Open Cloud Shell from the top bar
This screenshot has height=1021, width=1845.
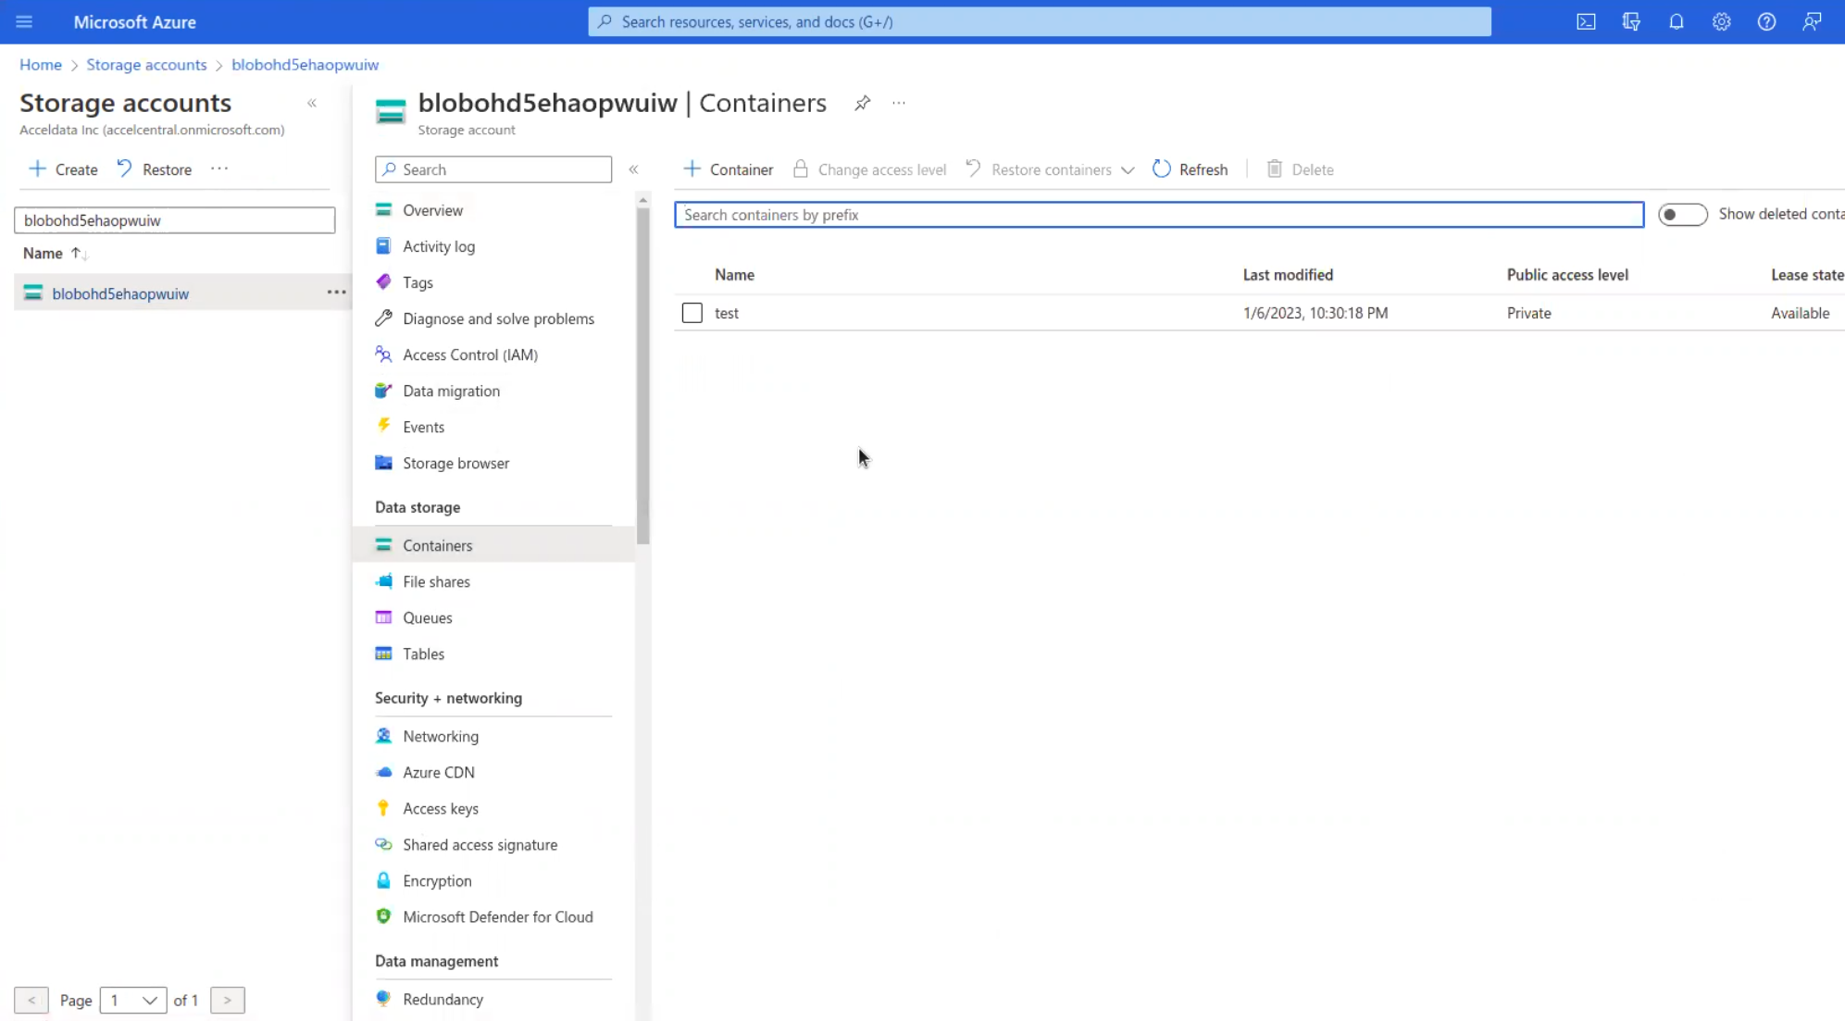pyautogui.click(x=1586, y=21)
